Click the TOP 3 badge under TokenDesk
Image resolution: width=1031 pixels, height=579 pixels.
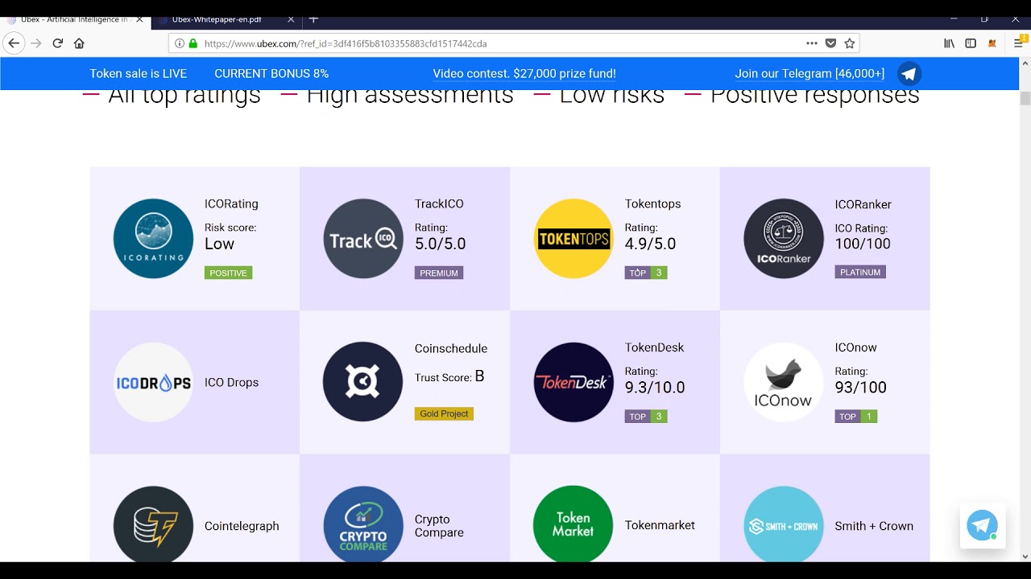point(646,417)
